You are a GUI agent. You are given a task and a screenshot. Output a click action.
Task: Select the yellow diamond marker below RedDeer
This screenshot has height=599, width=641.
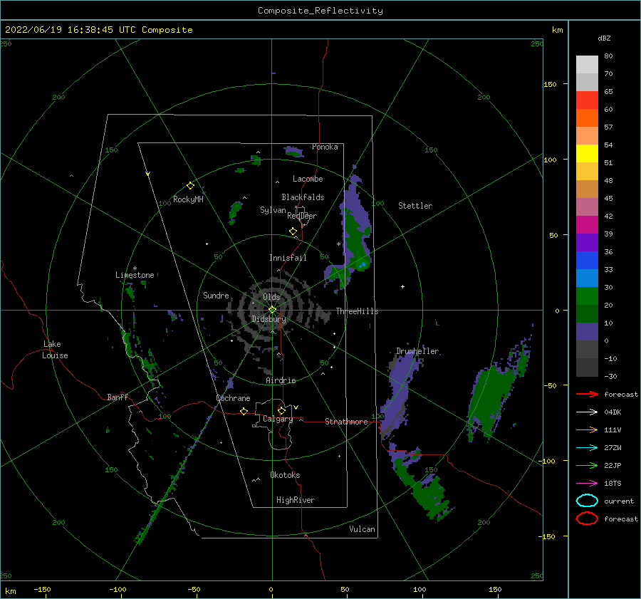click(293, 231)
